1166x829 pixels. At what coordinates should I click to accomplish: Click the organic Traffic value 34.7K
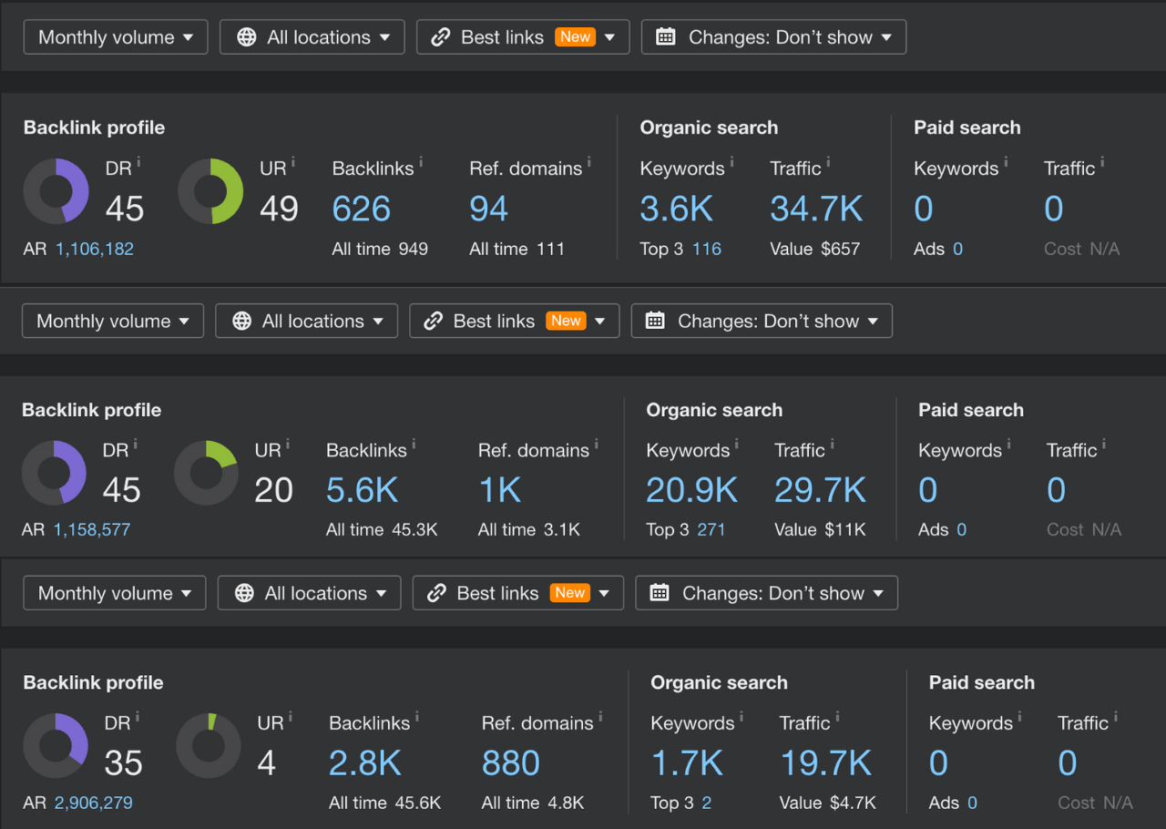tap(816, 210)
